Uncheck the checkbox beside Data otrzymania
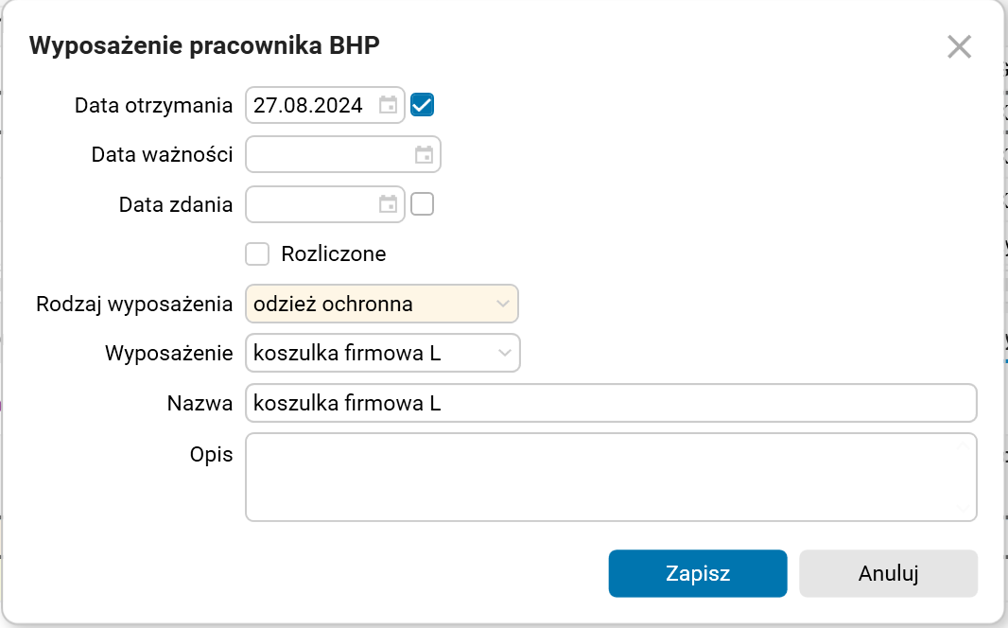The width and height of the screenshot is (1008, 628). [421, 104]
